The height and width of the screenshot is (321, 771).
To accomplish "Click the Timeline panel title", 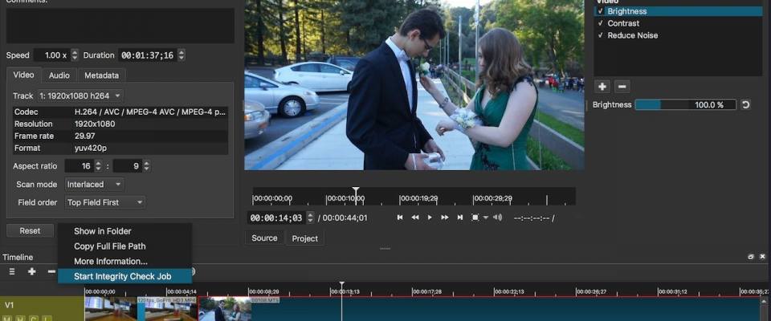I will (x=18, y=257).
